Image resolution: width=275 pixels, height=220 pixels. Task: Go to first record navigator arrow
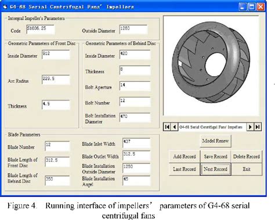point(167,127)
